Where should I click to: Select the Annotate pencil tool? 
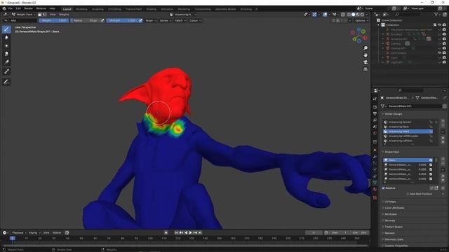tap(6, 83)
